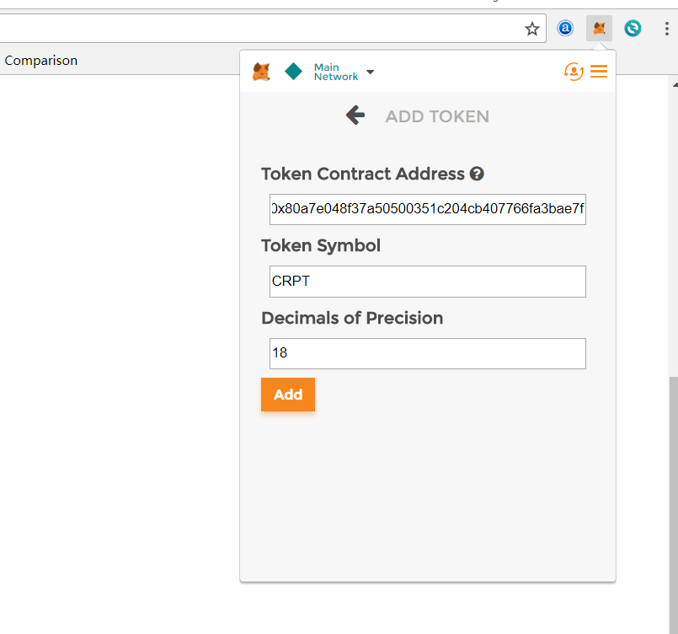Go back using the left arrow
Image resolution: width=678 pixels, height=634 pixels.
pyautogui.click(x=355, y=116)
